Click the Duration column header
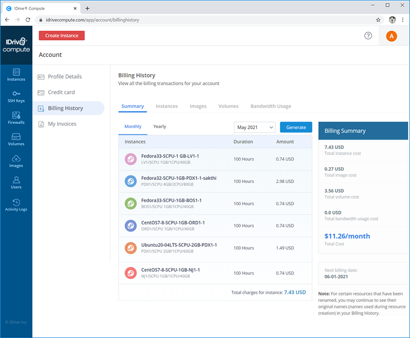This screenshot has width=410, height=338. [243, 142]
